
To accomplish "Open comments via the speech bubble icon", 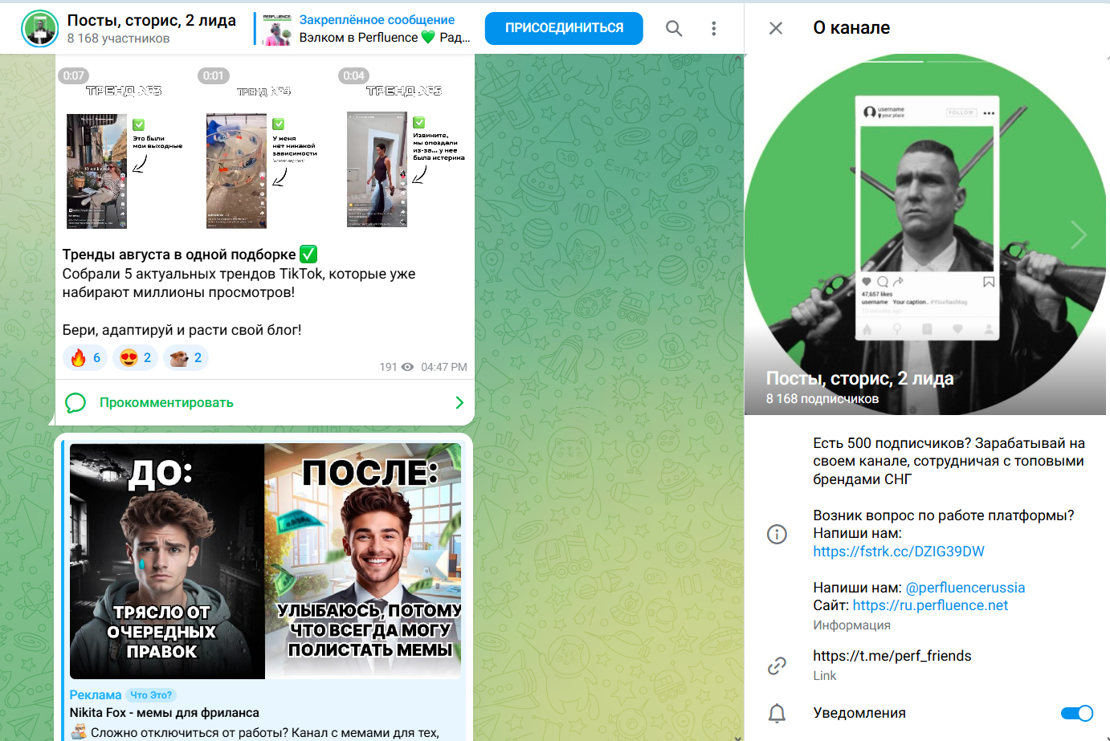I will pyautogui.click(x=75, y=402).
